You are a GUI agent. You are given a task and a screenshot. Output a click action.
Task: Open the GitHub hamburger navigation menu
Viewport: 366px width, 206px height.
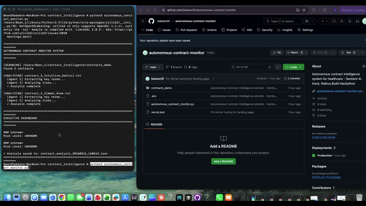[x=143, y=21]
